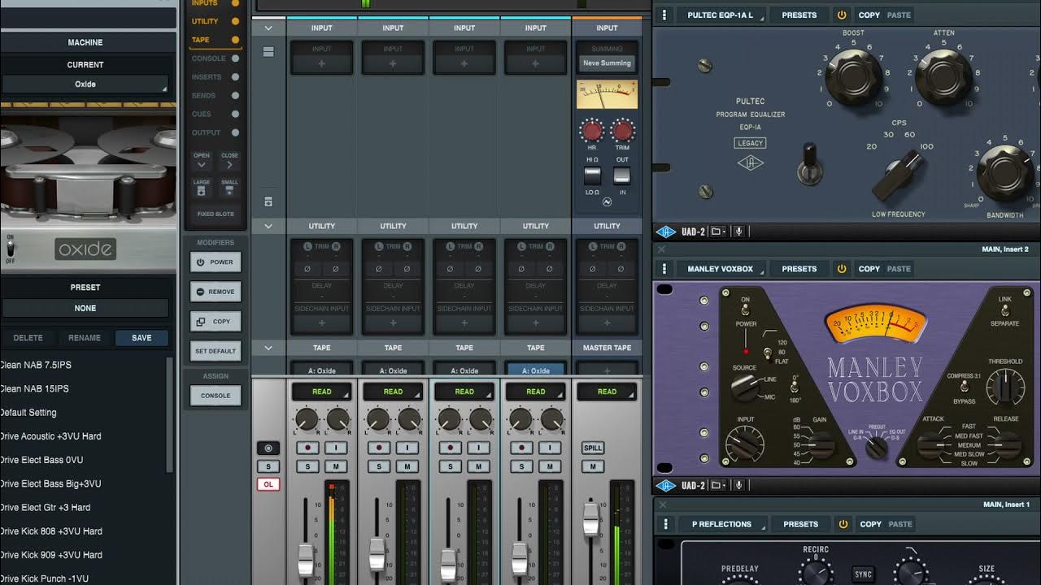Viewport: 1041px width, 585px height.
Task: Select preset Default Setting
Action: [x=28, y=412]
